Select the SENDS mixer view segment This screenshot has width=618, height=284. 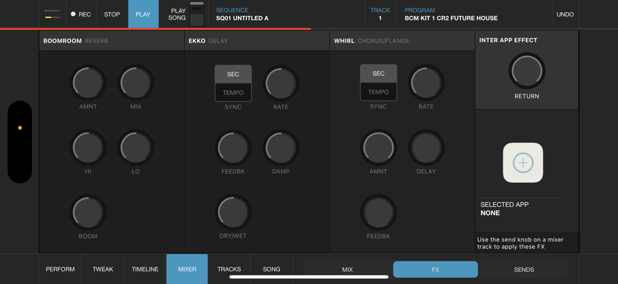pyautogui.click(x=524, y=270)
